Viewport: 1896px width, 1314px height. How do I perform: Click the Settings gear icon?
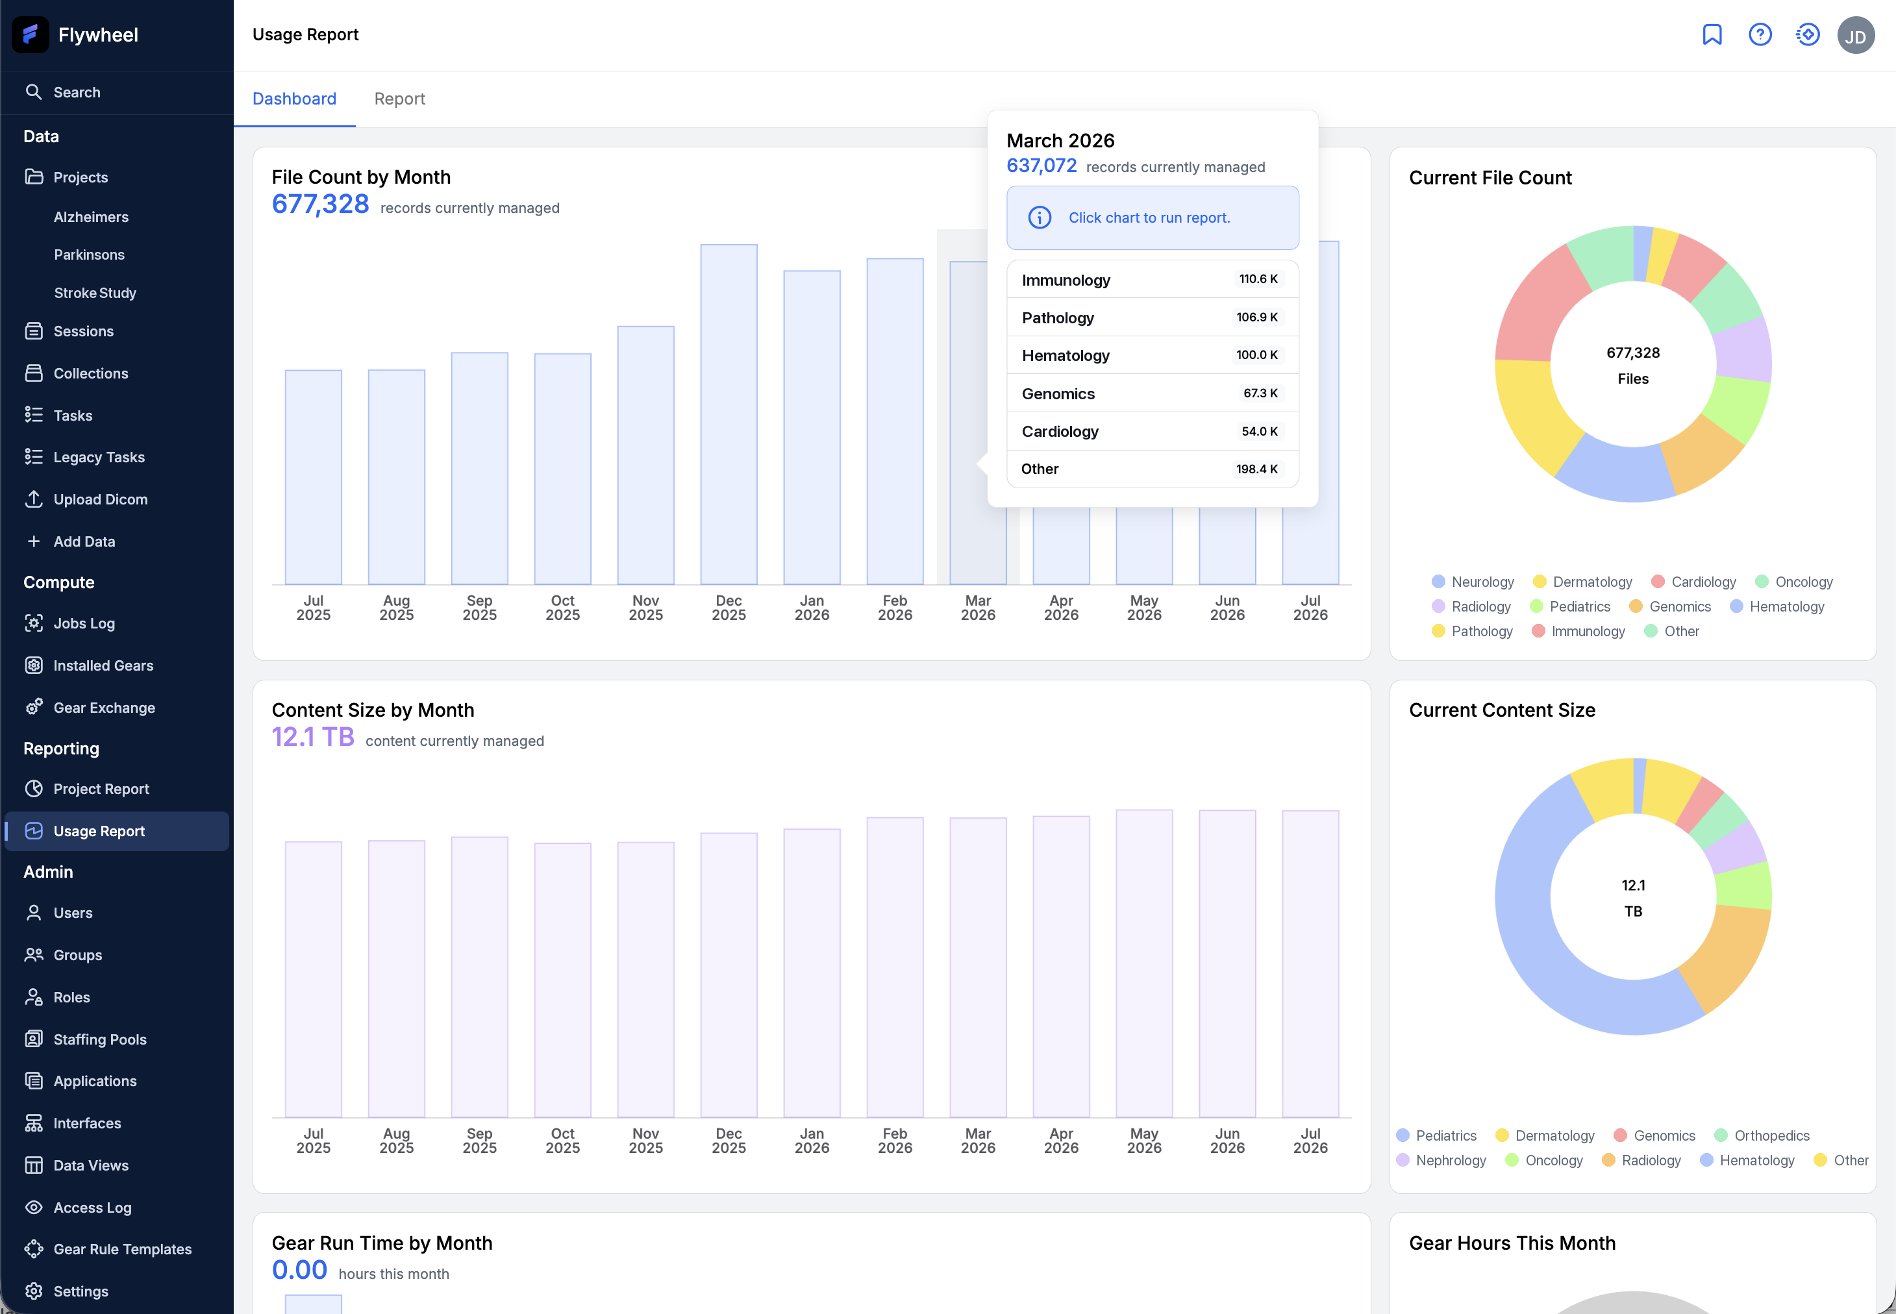coord(34,1291)
